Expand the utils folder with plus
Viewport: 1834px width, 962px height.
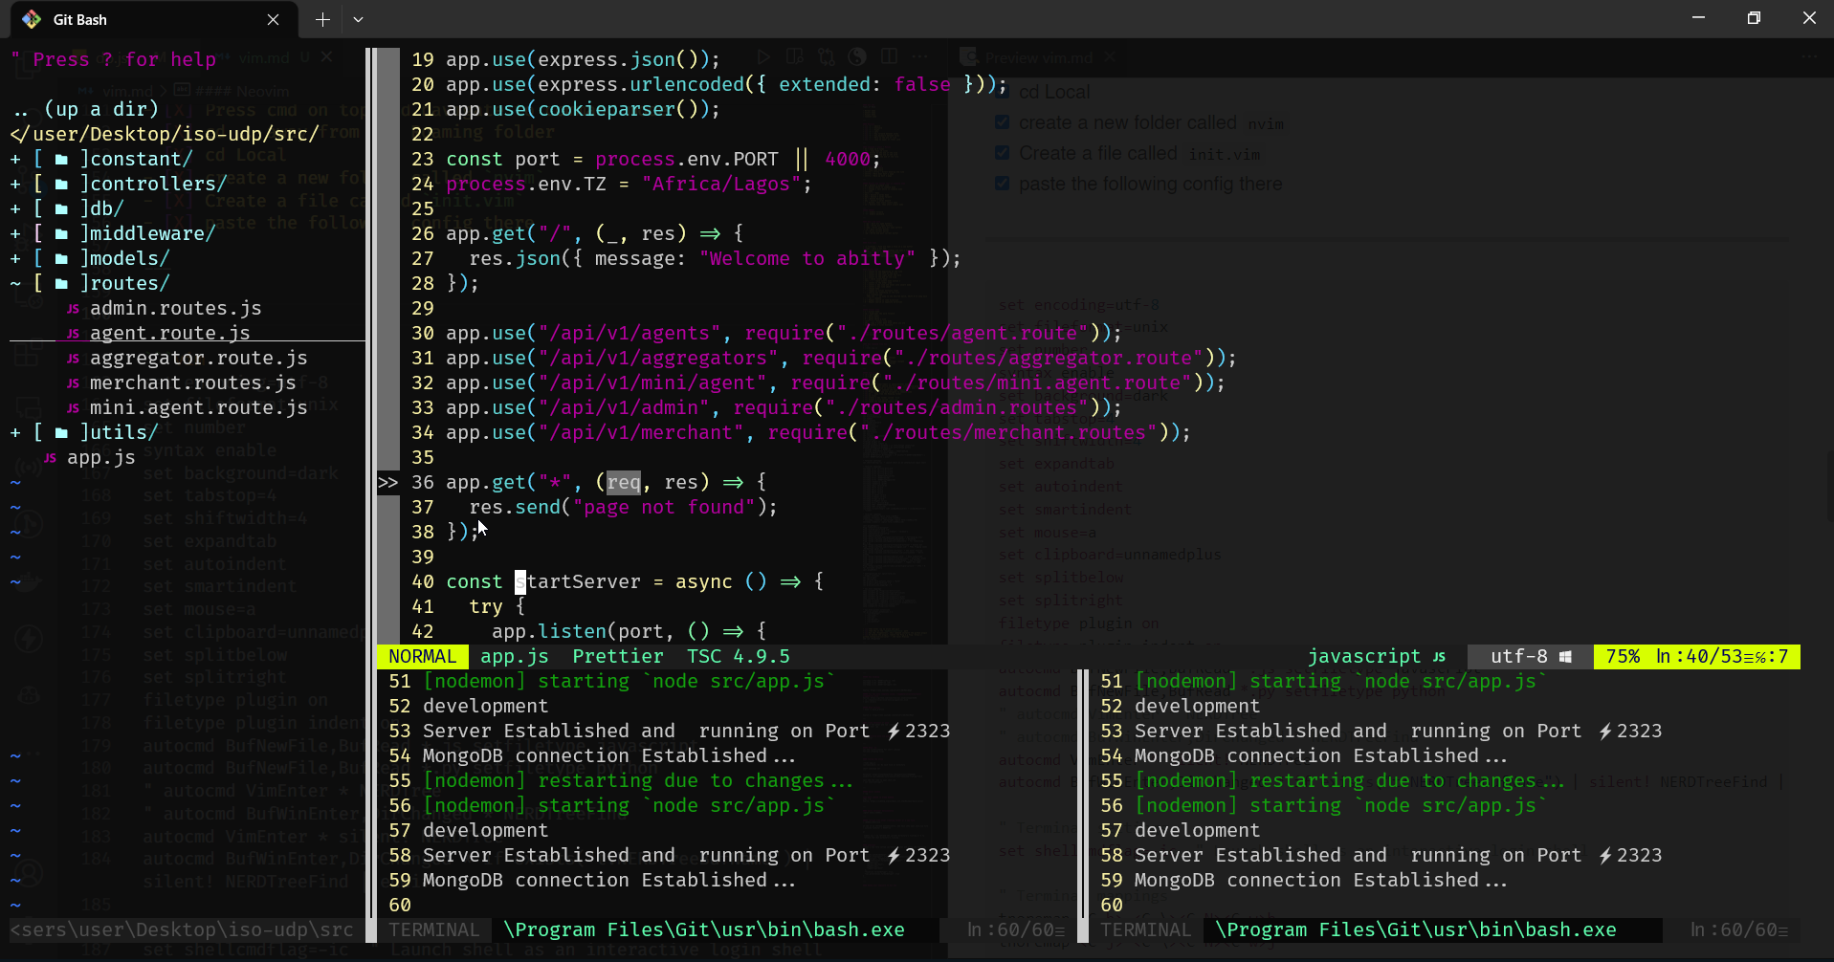[15, 433]
